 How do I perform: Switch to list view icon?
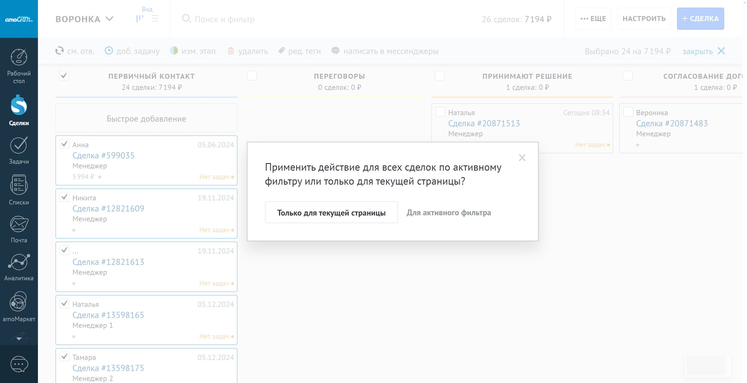pos(155,19)
